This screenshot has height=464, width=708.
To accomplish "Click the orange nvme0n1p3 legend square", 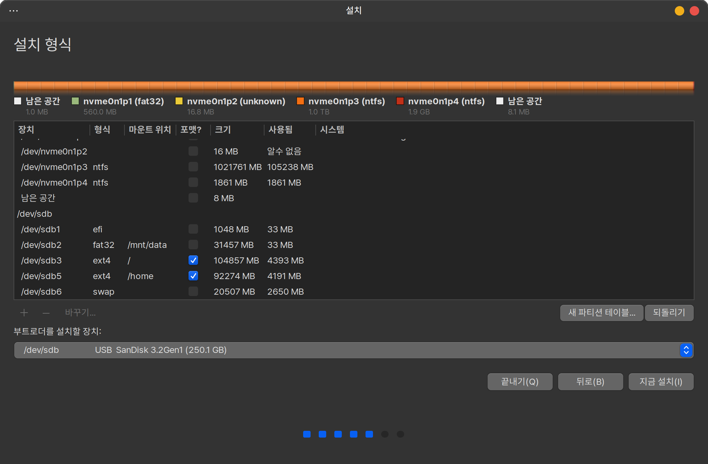I will [x=300, y=101].
